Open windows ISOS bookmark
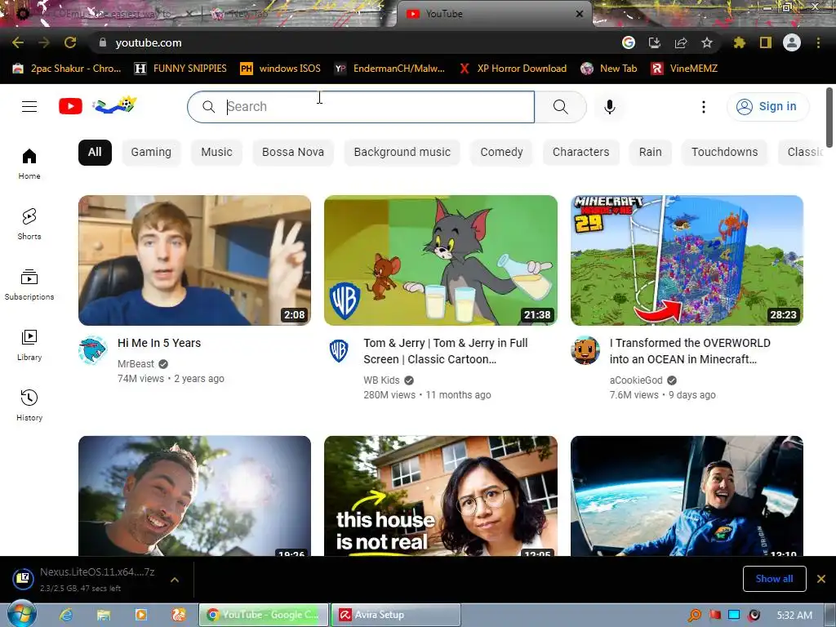Screen dimensions: 836x627 281,69
